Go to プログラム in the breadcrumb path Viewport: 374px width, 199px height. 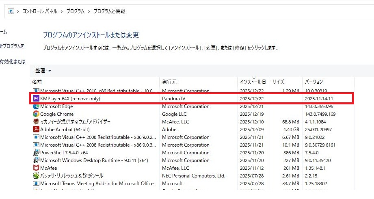point(75,11)
